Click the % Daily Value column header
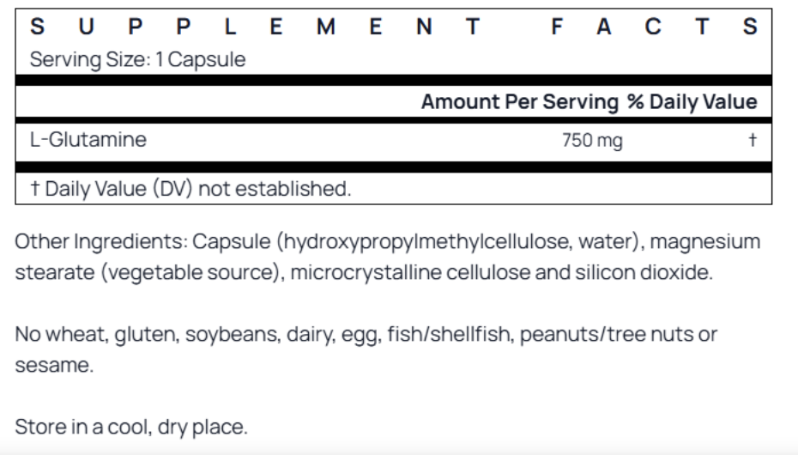Image resolution: width=798 pixels, height=455 pixels. (692, 102)
